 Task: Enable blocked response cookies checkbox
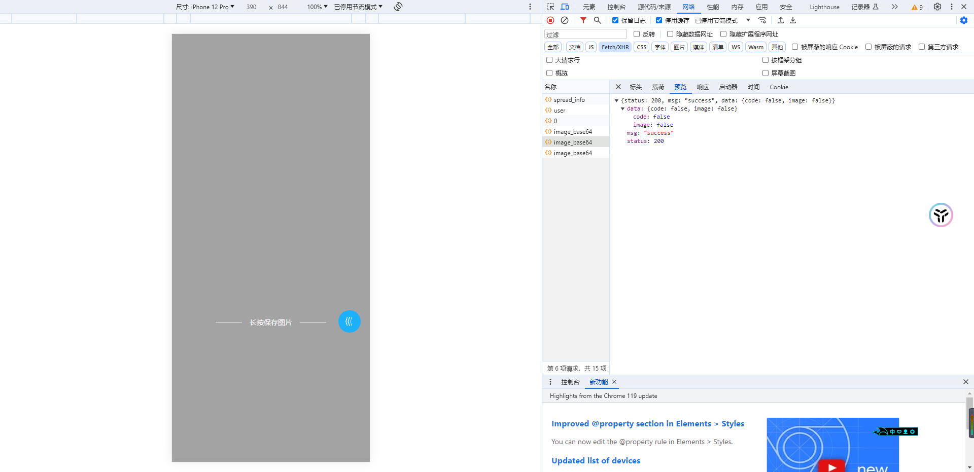click(x=795, y=47)
